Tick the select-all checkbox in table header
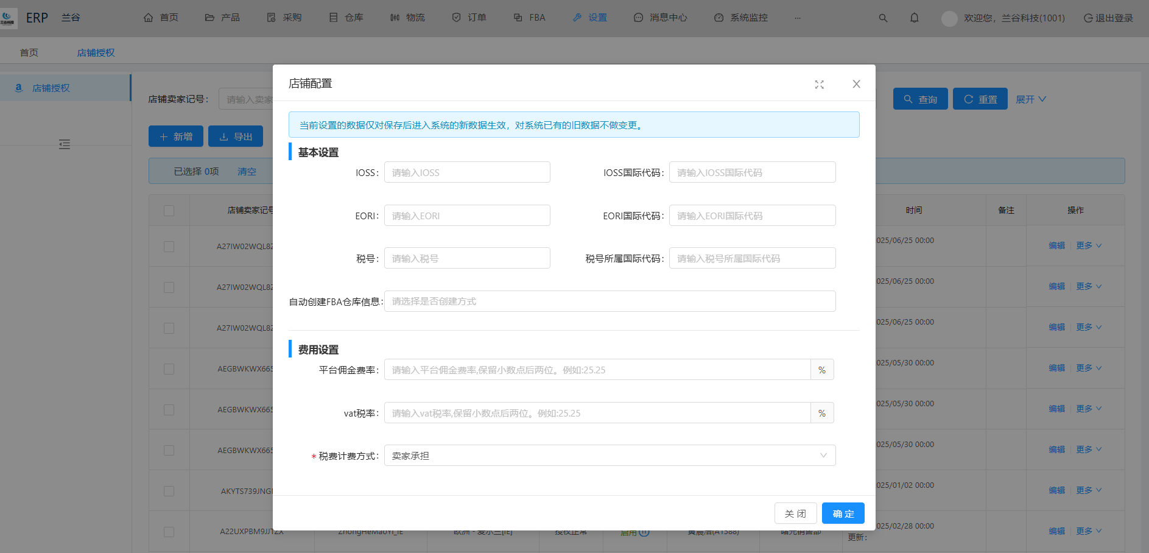The width and height of the screenshot is (1149, 553). [x=169, y=211]
